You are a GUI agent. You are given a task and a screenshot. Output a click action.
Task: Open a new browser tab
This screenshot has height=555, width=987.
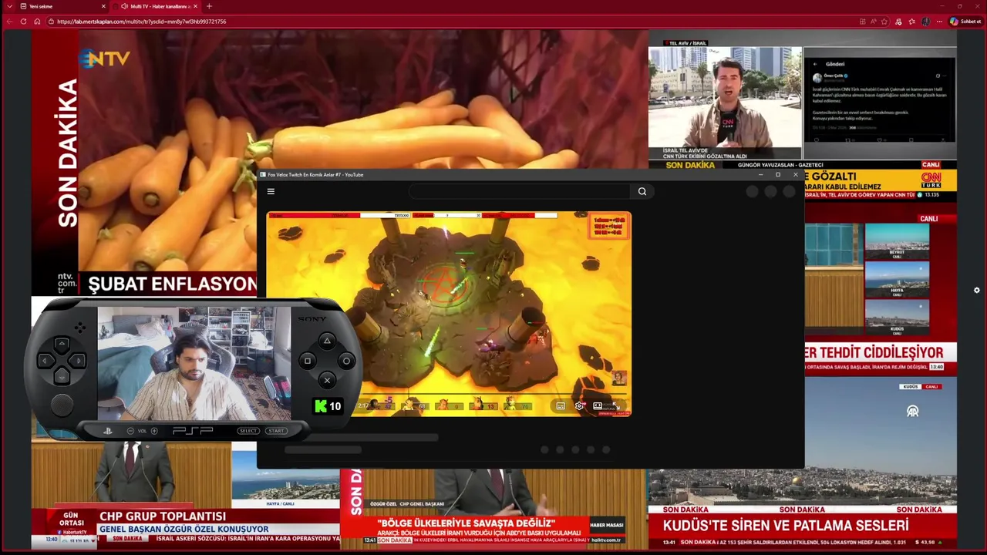(209, 6)
